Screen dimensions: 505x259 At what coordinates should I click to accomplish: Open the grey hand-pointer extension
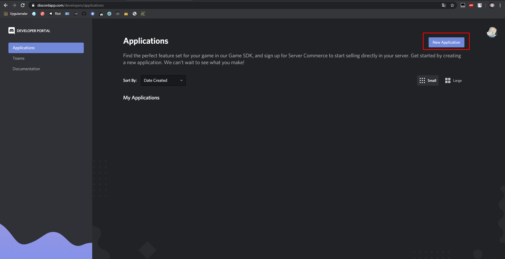tap(480, 5)
